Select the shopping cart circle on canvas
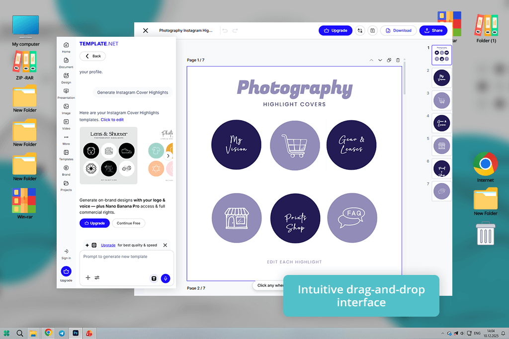509x339 pixels. coord(295,145)
